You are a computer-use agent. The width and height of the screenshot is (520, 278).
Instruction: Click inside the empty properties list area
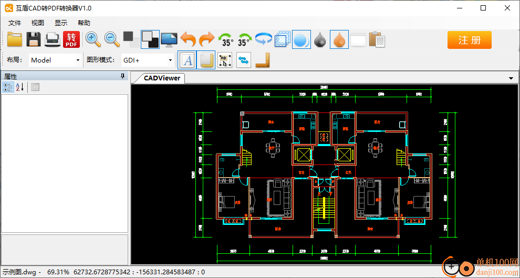(x=65, y=163)
